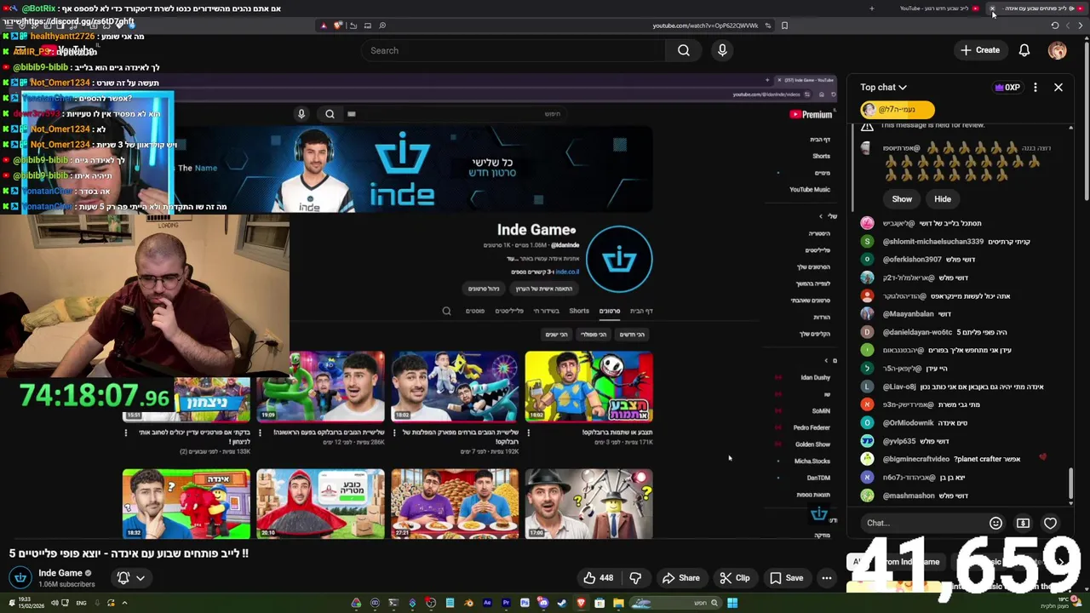This screenshot has height=613, width=1090.
Task: Open a new browser tab with plus
Action: coord(871,9)
